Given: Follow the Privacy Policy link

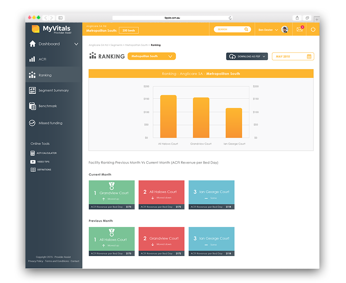Looking at the screenshot, I should (35, 261).
